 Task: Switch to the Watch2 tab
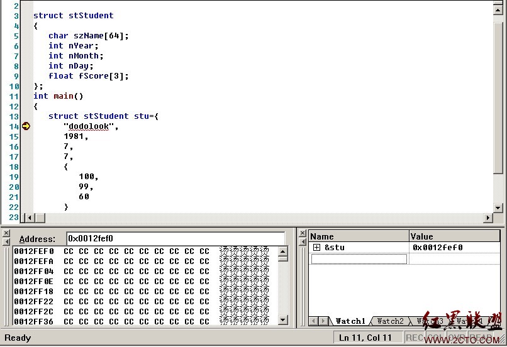click(390, 321)
